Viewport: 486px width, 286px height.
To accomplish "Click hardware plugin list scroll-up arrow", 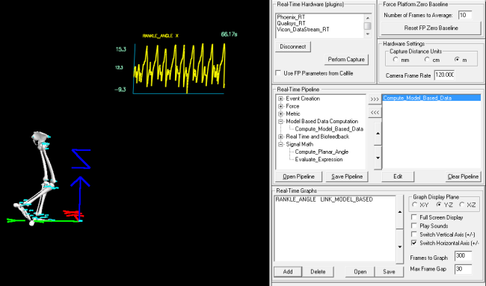I will pos(368,18).
